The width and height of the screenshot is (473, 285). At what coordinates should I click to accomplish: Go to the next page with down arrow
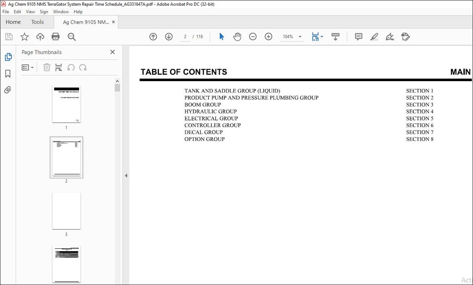169,37
